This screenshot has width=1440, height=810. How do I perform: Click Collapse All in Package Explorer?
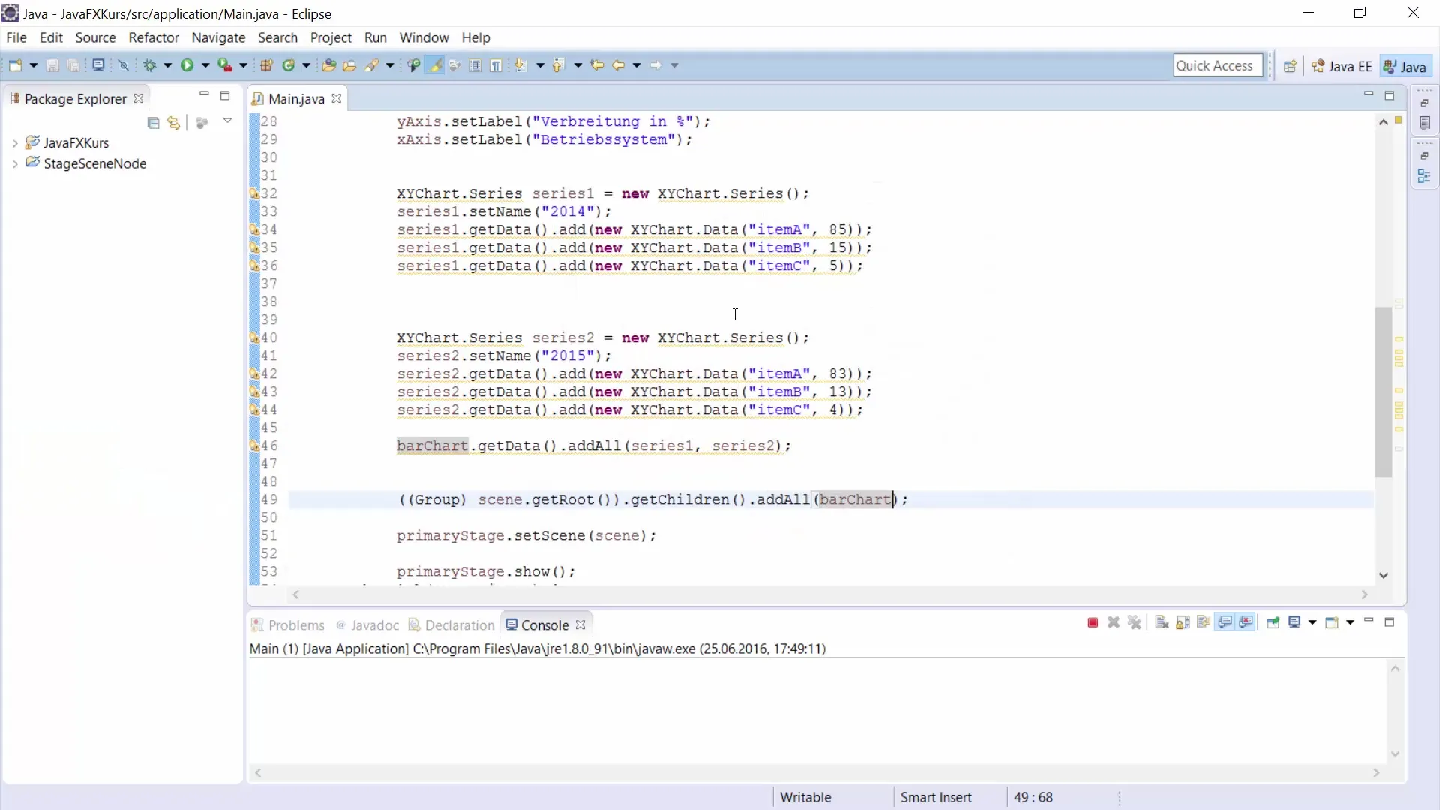[x=153, y=122]
